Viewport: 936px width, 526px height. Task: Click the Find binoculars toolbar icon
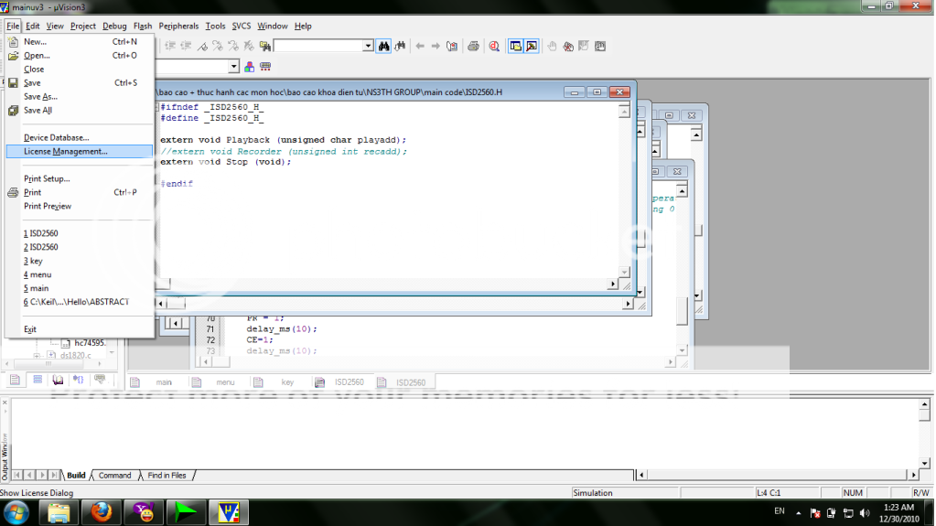pyautogui.click(x=384, y=46)
